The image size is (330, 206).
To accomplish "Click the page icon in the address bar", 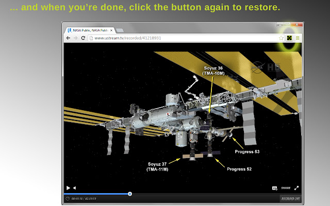I will point(91,38).
